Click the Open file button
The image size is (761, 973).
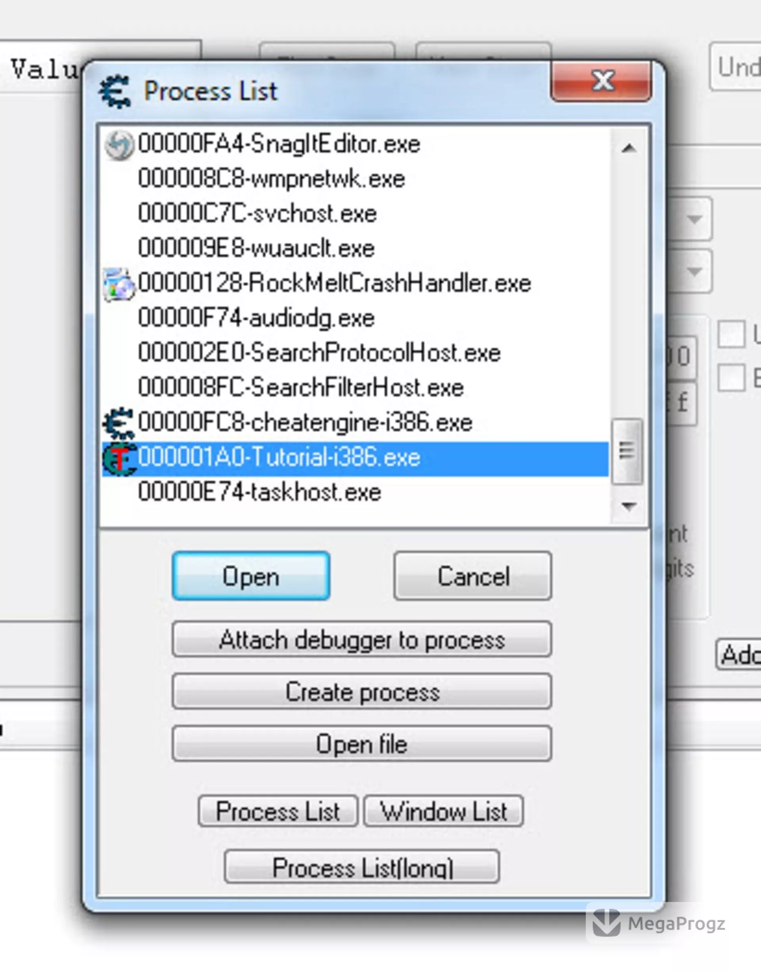[x=362, y=744]
